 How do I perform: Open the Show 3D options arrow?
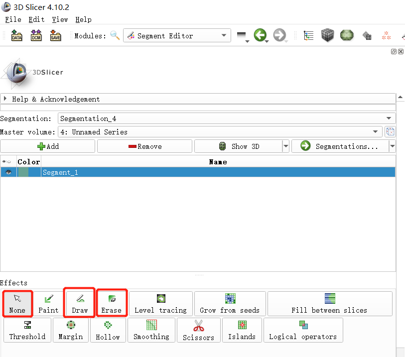coord(285,146)
